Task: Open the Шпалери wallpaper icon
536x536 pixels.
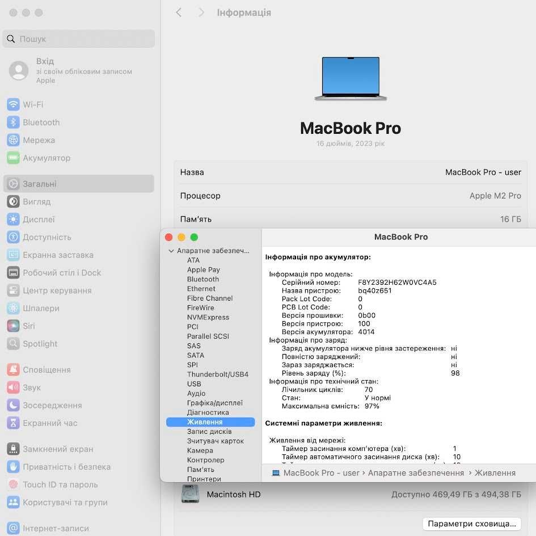Action: [x=13, y=308]
